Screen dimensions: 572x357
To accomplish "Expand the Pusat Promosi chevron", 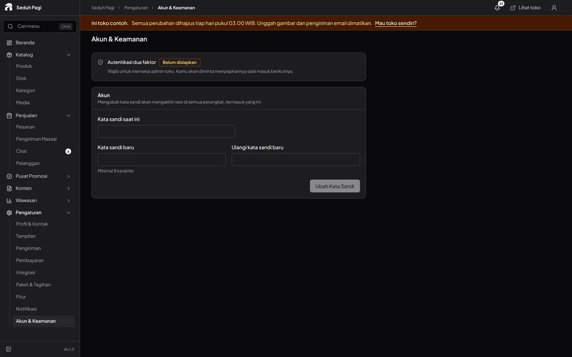I will tap(69, 176).
